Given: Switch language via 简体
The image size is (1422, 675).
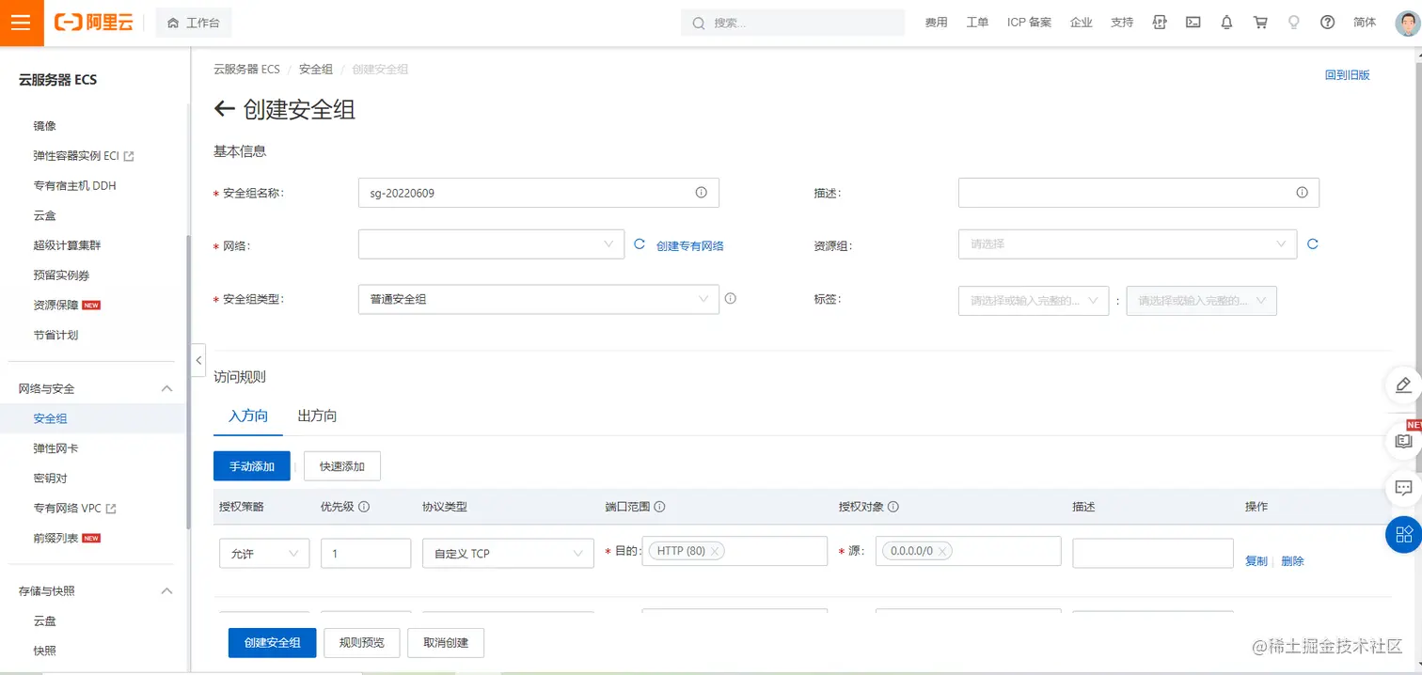Looking at the screenshot, I should [1365, 23].
